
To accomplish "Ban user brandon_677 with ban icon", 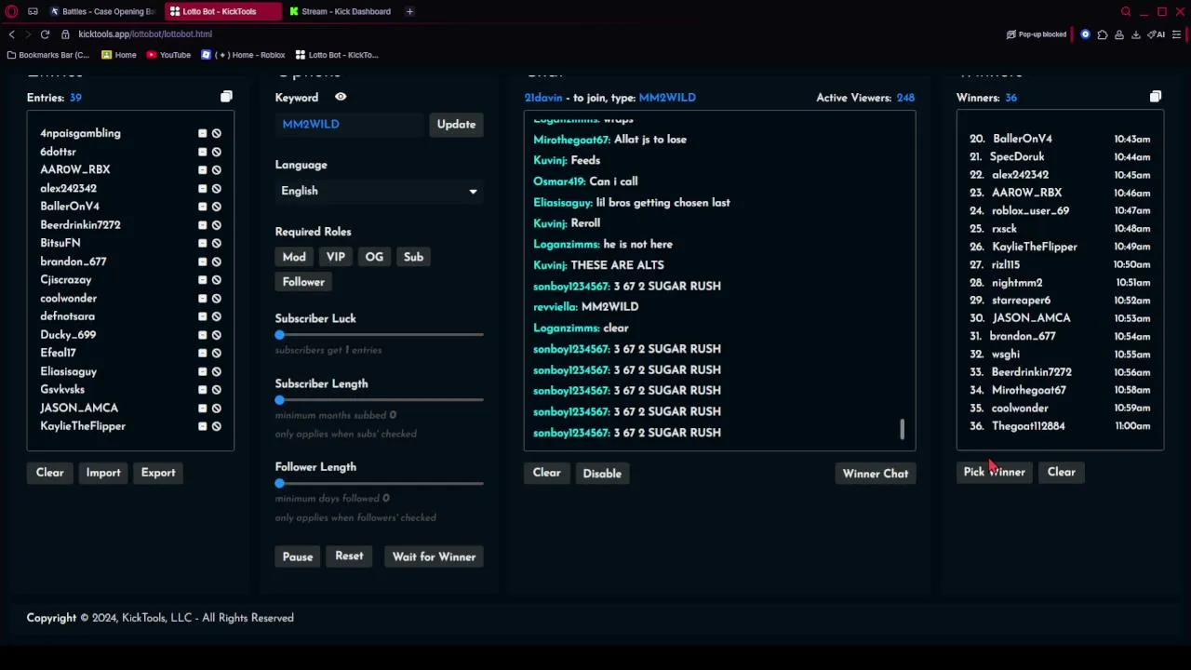I will [216, 261].
